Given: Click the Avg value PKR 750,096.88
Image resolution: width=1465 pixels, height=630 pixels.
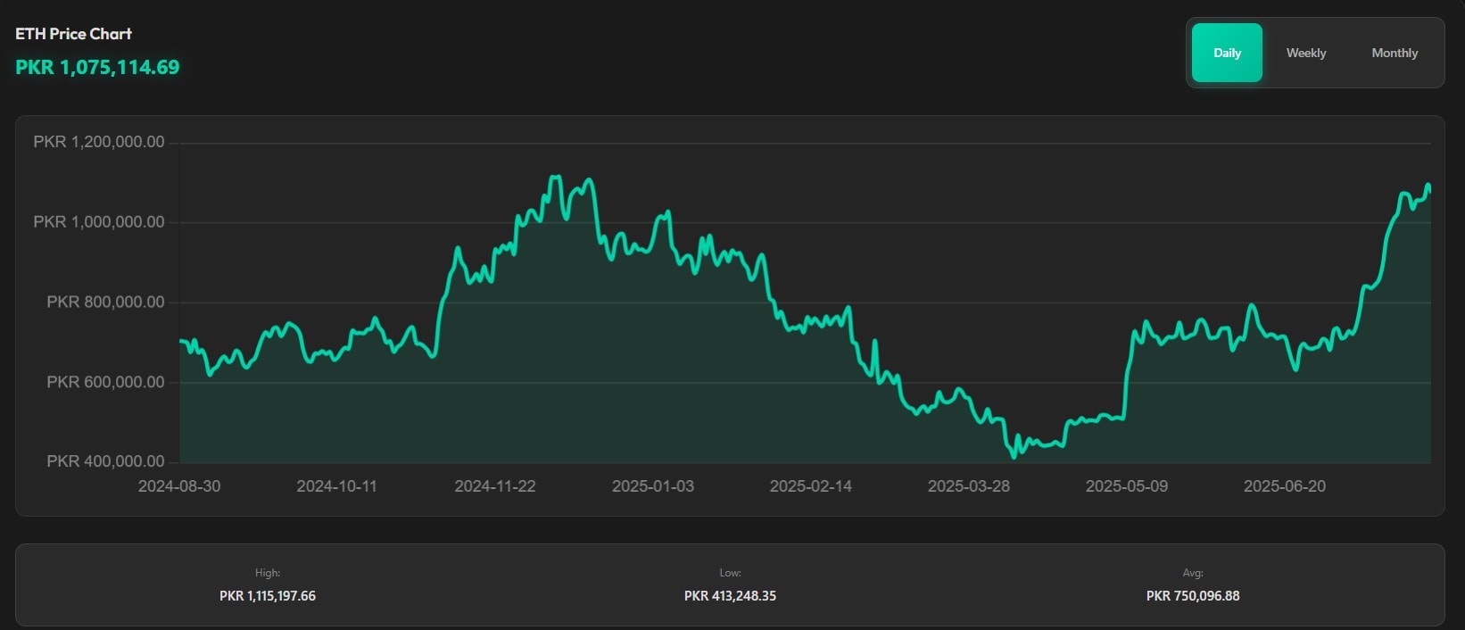Looking at the screenshot, I should click(x=1193, y=596).
